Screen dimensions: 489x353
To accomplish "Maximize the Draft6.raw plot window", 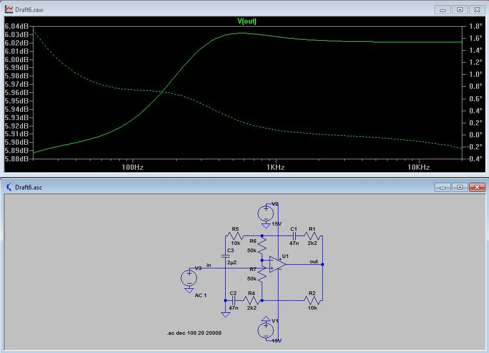I will 460,10.
